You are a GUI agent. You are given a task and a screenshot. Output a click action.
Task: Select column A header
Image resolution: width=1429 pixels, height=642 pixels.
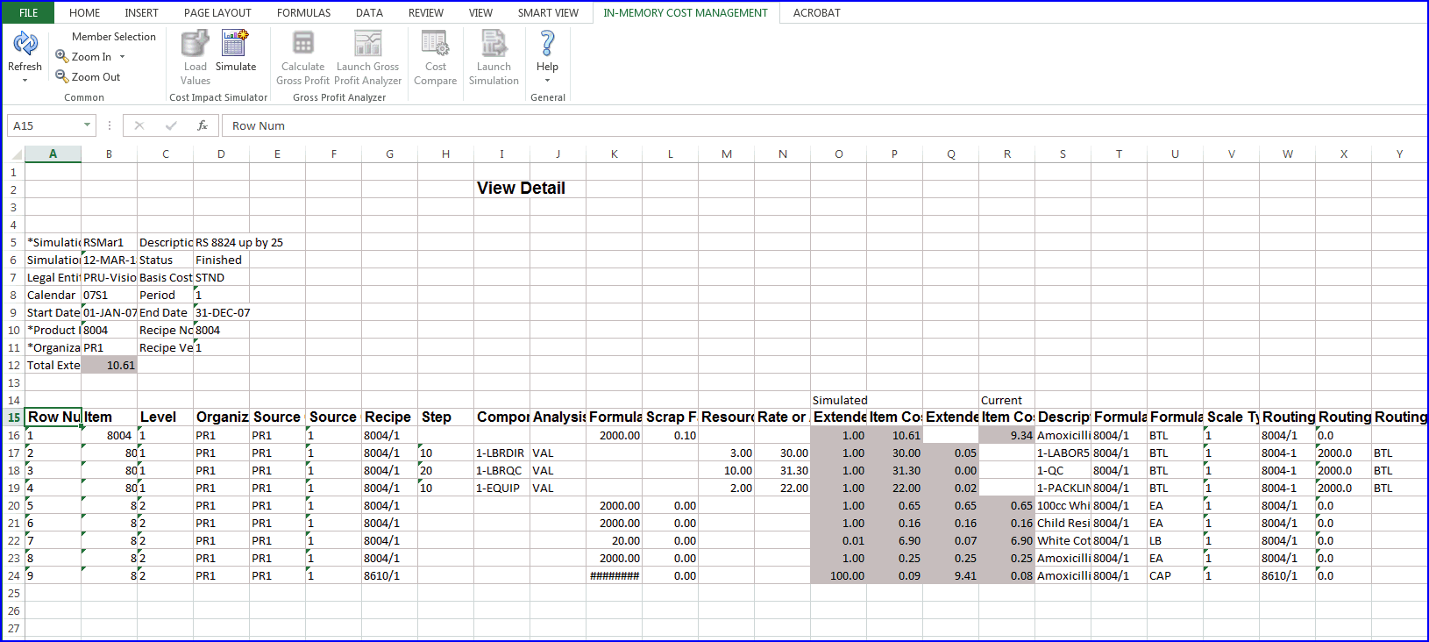point(53,154)
